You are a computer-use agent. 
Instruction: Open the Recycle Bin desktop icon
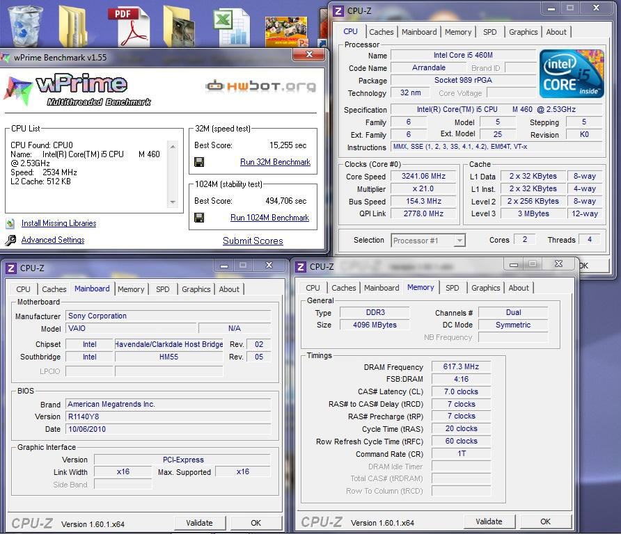coord(24,24)
